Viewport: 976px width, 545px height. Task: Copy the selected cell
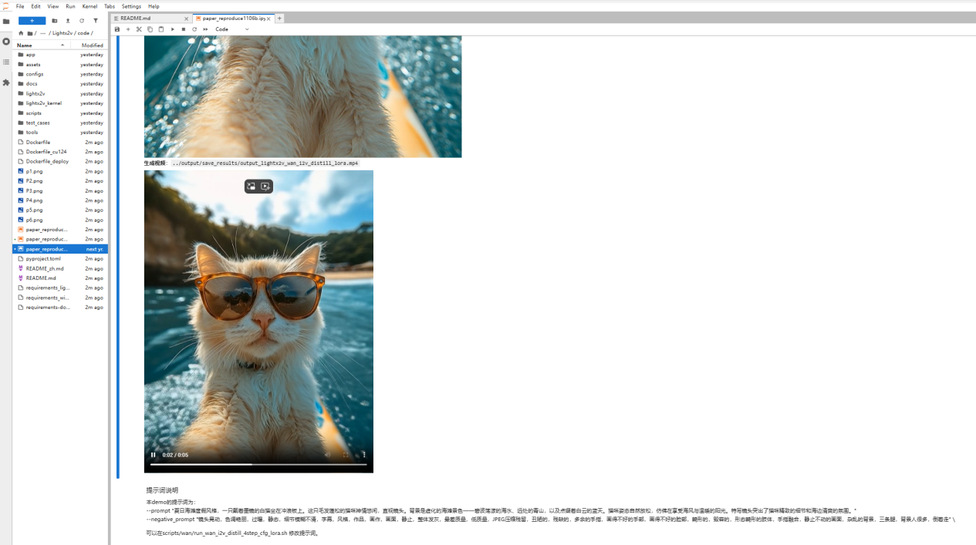150,29
